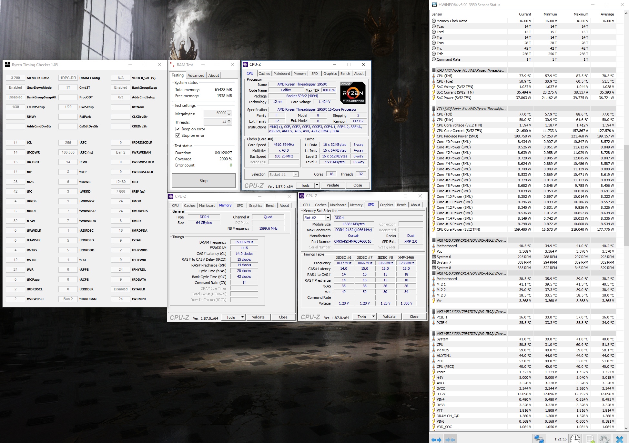Image resolution: width=629 pixels, height=443 pixels.
Task: Stop the running RAM Test
Action: tap(204, 181)
